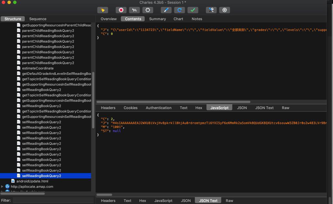
Task: Toggle recording with the red record button
Action: click(x=121, y=10)
